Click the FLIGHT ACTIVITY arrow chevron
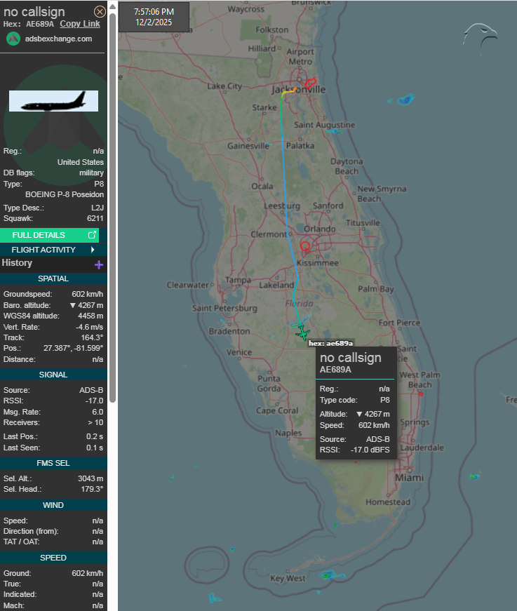The width and height of the screenshot is (517, 611). [x=93, y=250]
